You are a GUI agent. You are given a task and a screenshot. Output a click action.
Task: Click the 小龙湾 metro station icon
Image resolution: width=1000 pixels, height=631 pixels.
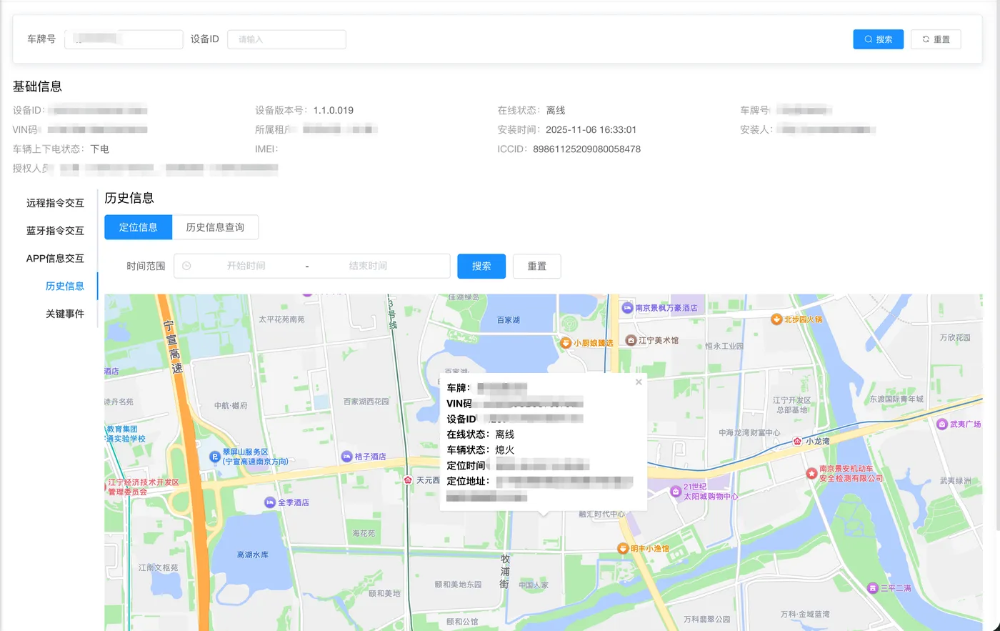tap(797, 441)
